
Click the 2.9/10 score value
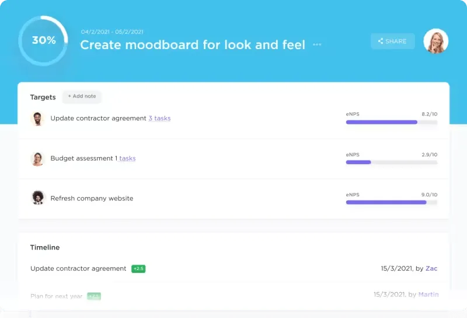coord(430,154)
